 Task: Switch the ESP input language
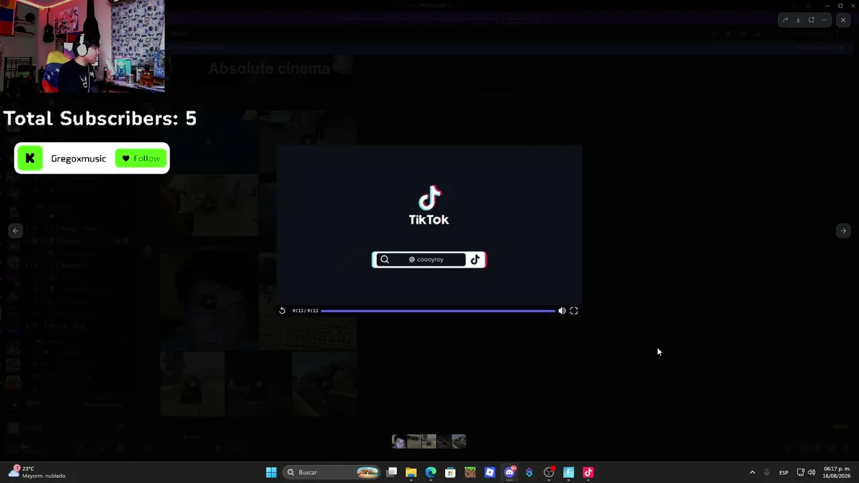[x=783, y=472]
